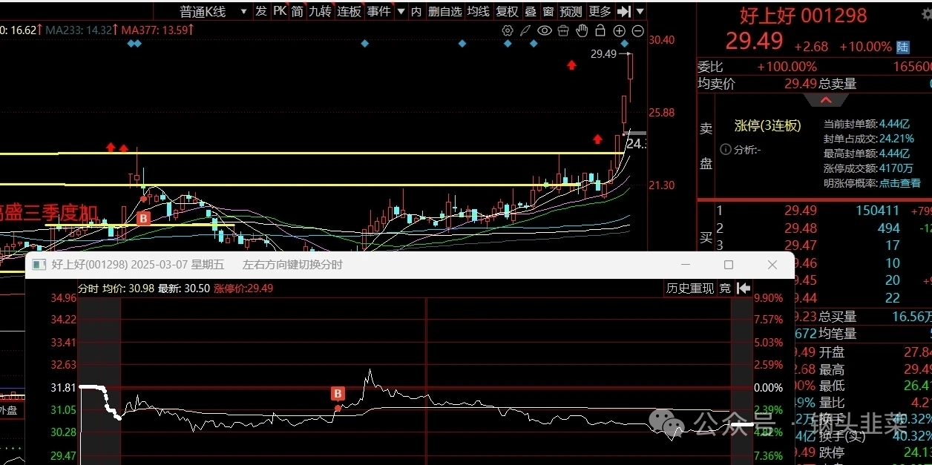Click the 竞 auction button in intraday popup
This screenshot has height=465, width=932.
(x=725, y=288)
